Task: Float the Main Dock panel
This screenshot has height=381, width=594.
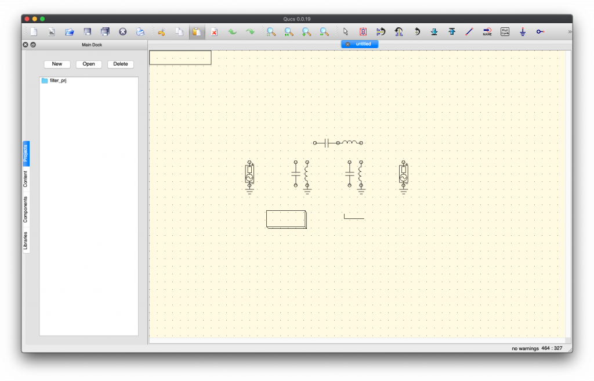Action: (33, 45)
